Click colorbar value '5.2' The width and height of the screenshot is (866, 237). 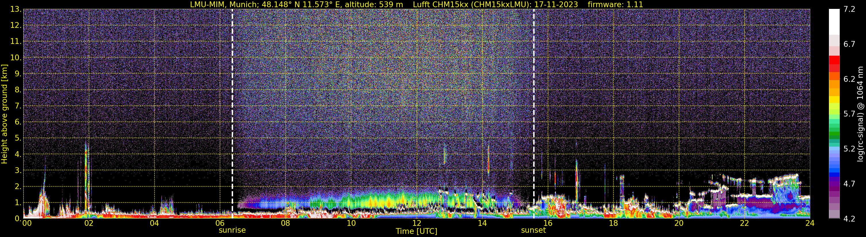(x=849, y=149)
